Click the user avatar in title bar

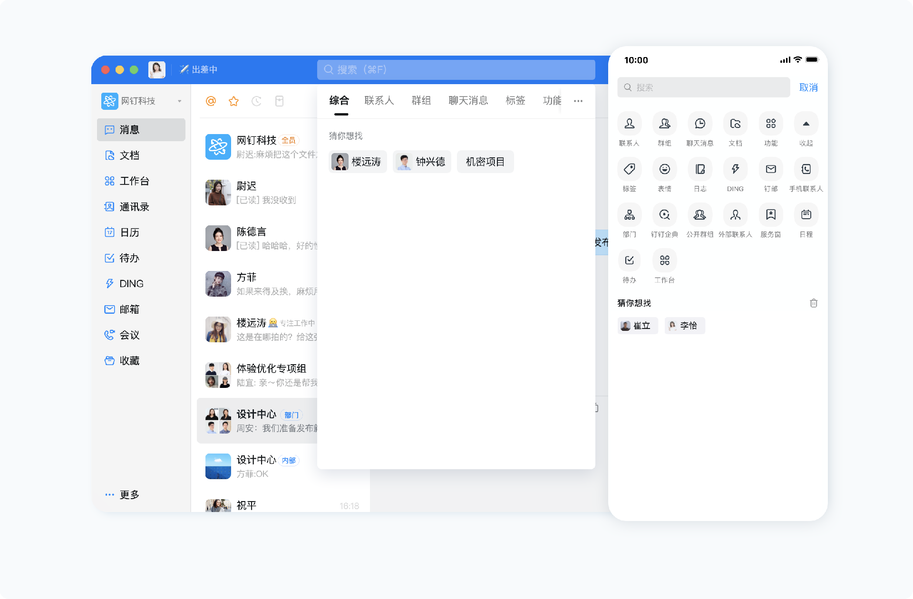coord(157,69)
